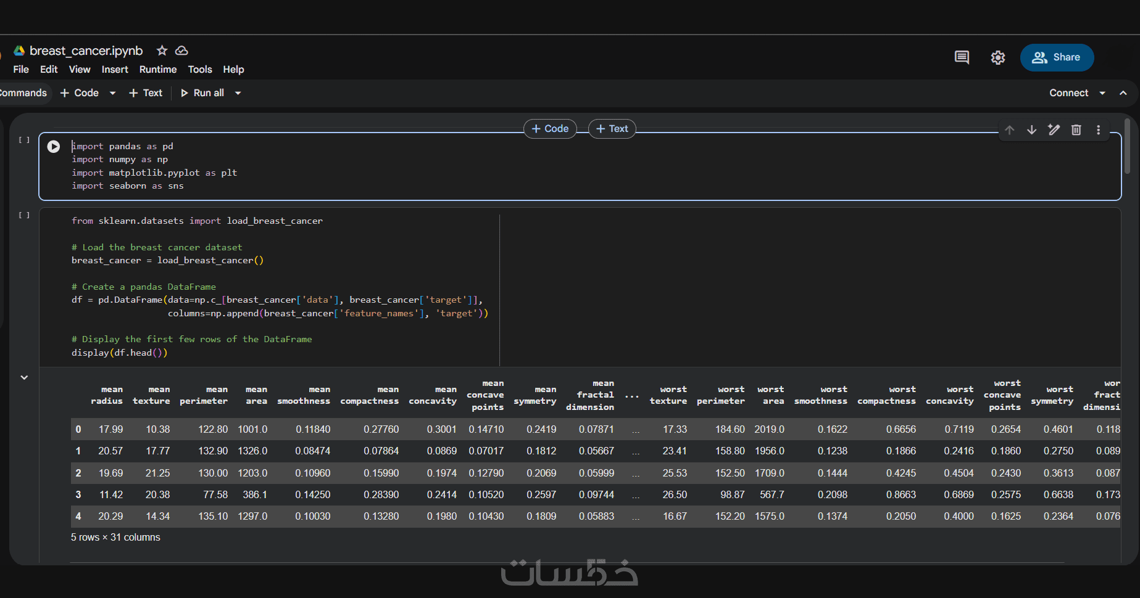Click the 'worst symmetry' column header
Image resolution: width=1140 pixels, height=598 pixels.
tap(1052, 395)
